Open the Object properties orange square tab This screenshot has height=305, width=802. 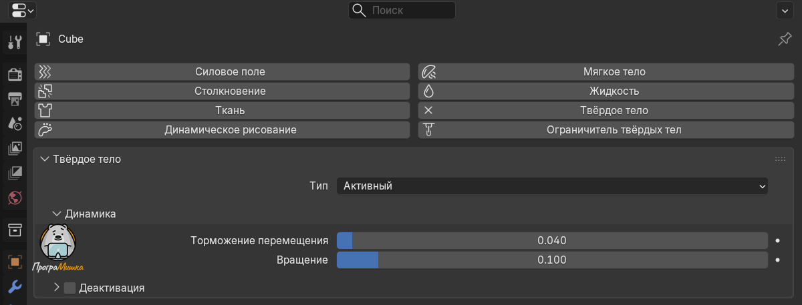click(x=15, y=262)
